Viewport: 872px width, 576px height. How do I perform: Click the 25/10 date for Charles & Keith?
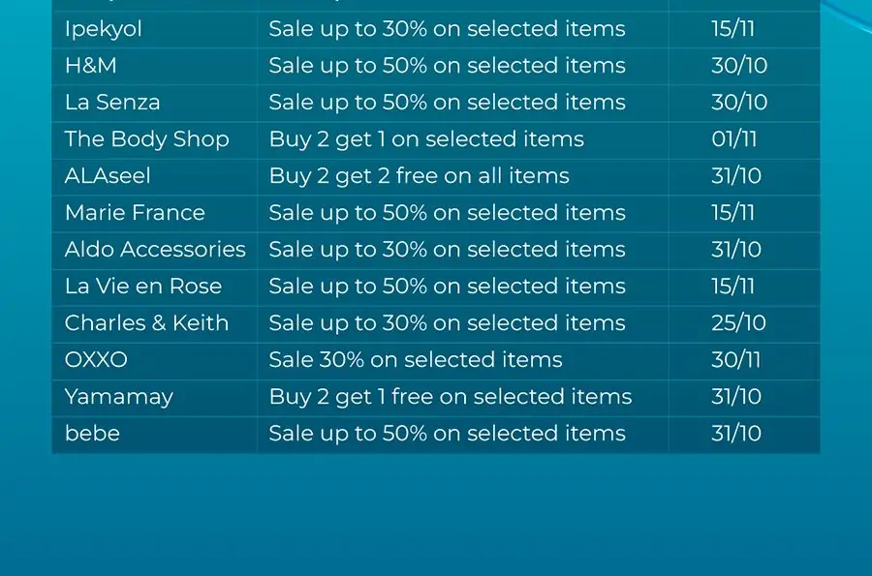(738, 322)
